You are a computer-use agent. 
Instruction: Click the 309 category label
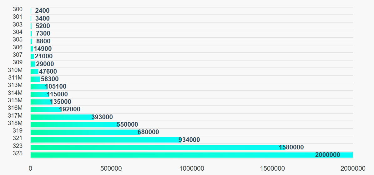tap(18, 62)
